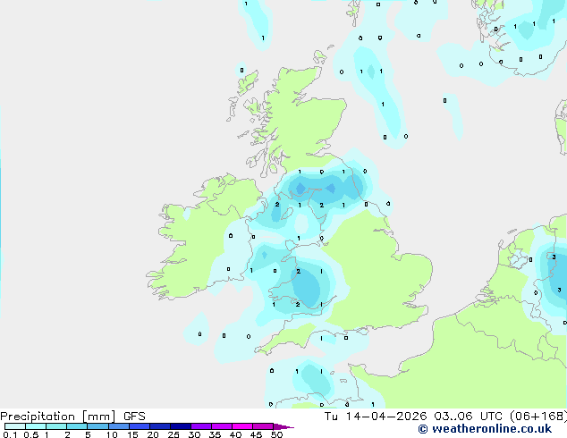Image resolution: width=567 pixels, height=438 pixels.
Task: Click the '30' legend scale value
Action: coord(194,434)
